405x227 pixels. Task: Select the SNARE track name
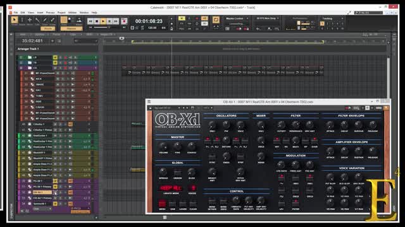(40, 84)
